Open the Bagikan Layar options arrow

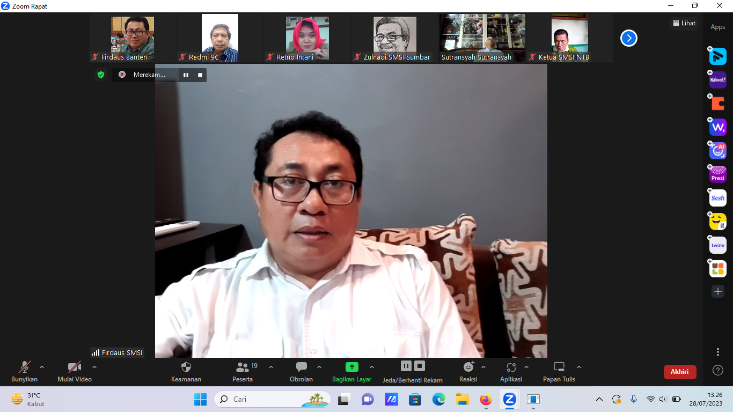tap(372, 367)
